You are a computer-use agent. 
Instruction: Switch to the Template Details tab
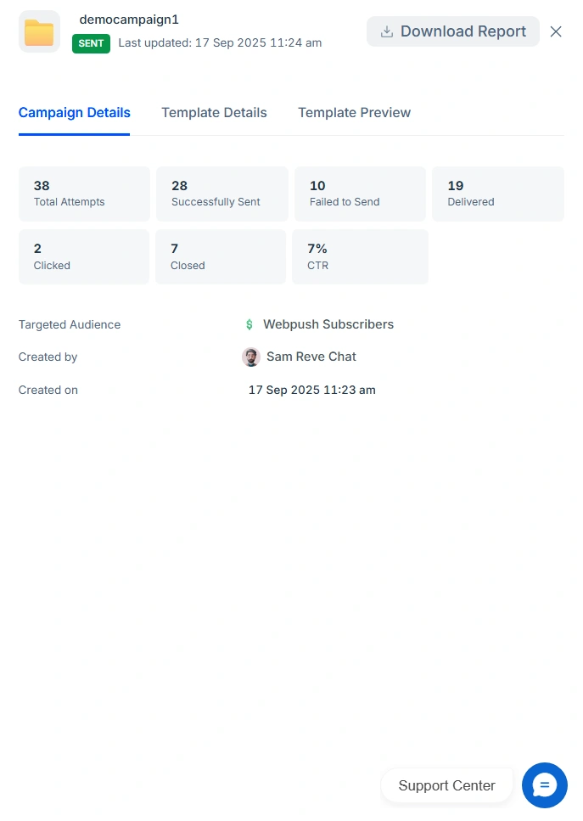(x=214, y=113)
